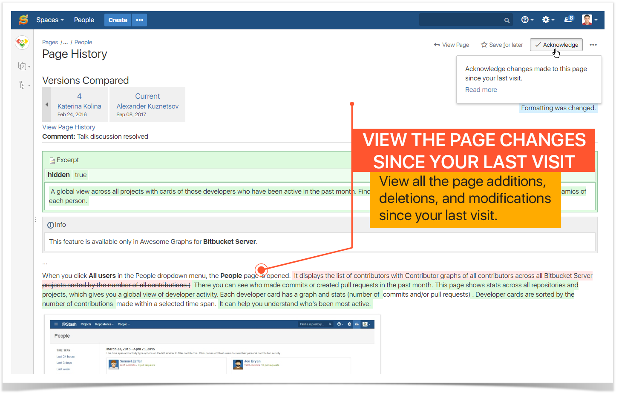Click the Create button
Viewport: 619px width, 395px height.
(x=118, y=20)
